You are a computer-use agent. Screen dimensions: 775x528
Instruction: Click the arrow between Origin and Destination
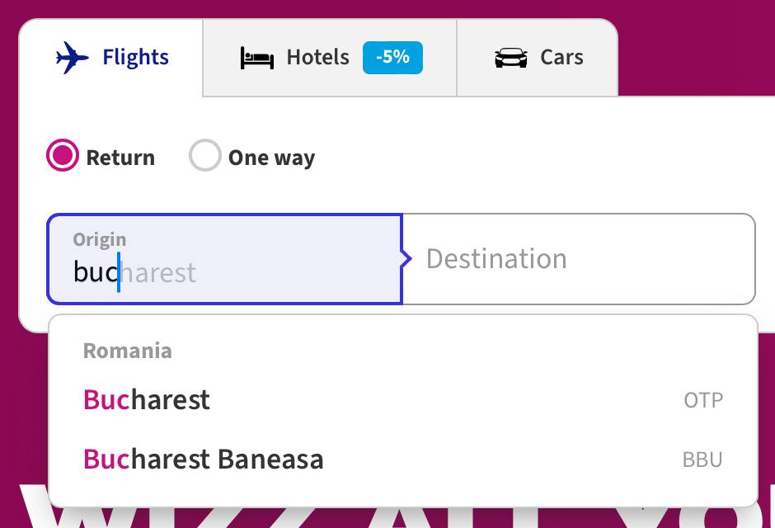coord(406,259)
